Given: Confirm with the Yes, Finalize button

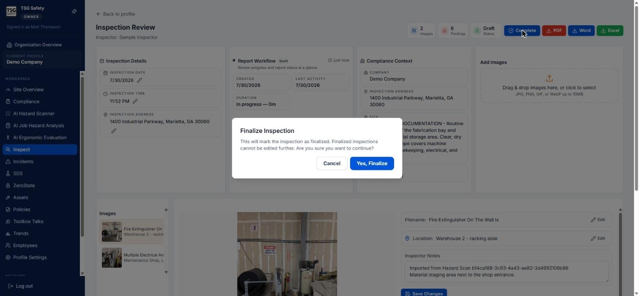Looking at the screenshot, I should 372,163.
